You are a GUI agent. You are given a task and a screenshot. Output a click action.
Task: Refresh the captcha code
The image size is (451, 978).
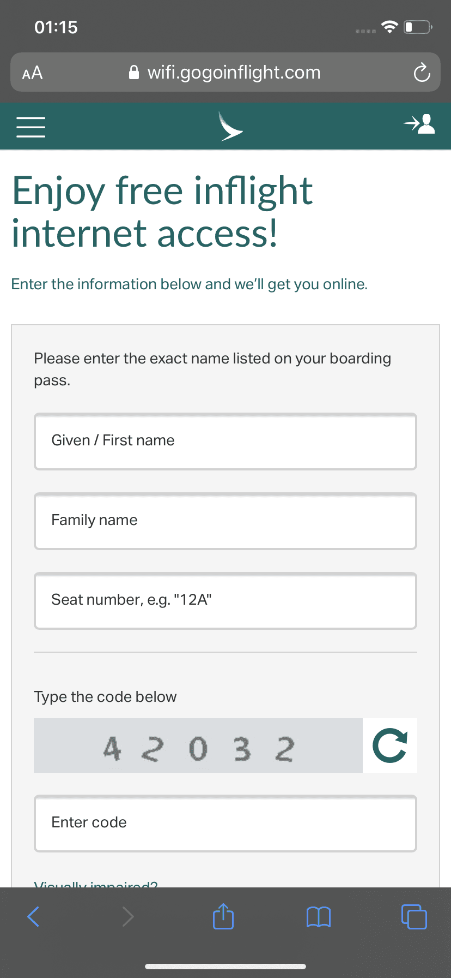click(390, 746)
